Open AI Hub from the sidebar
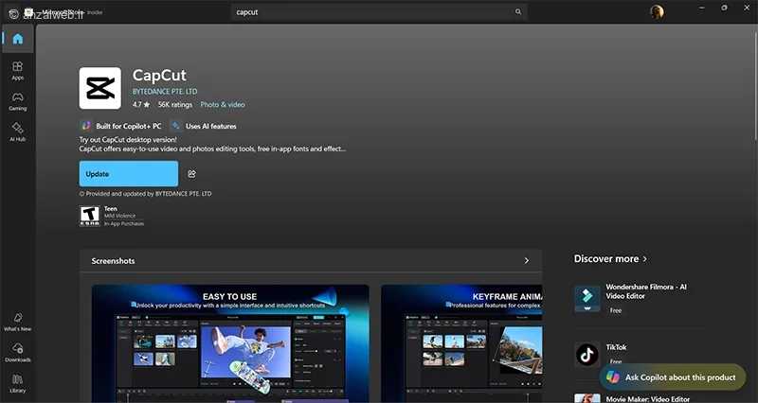758x403 pixels. [17, 131]
